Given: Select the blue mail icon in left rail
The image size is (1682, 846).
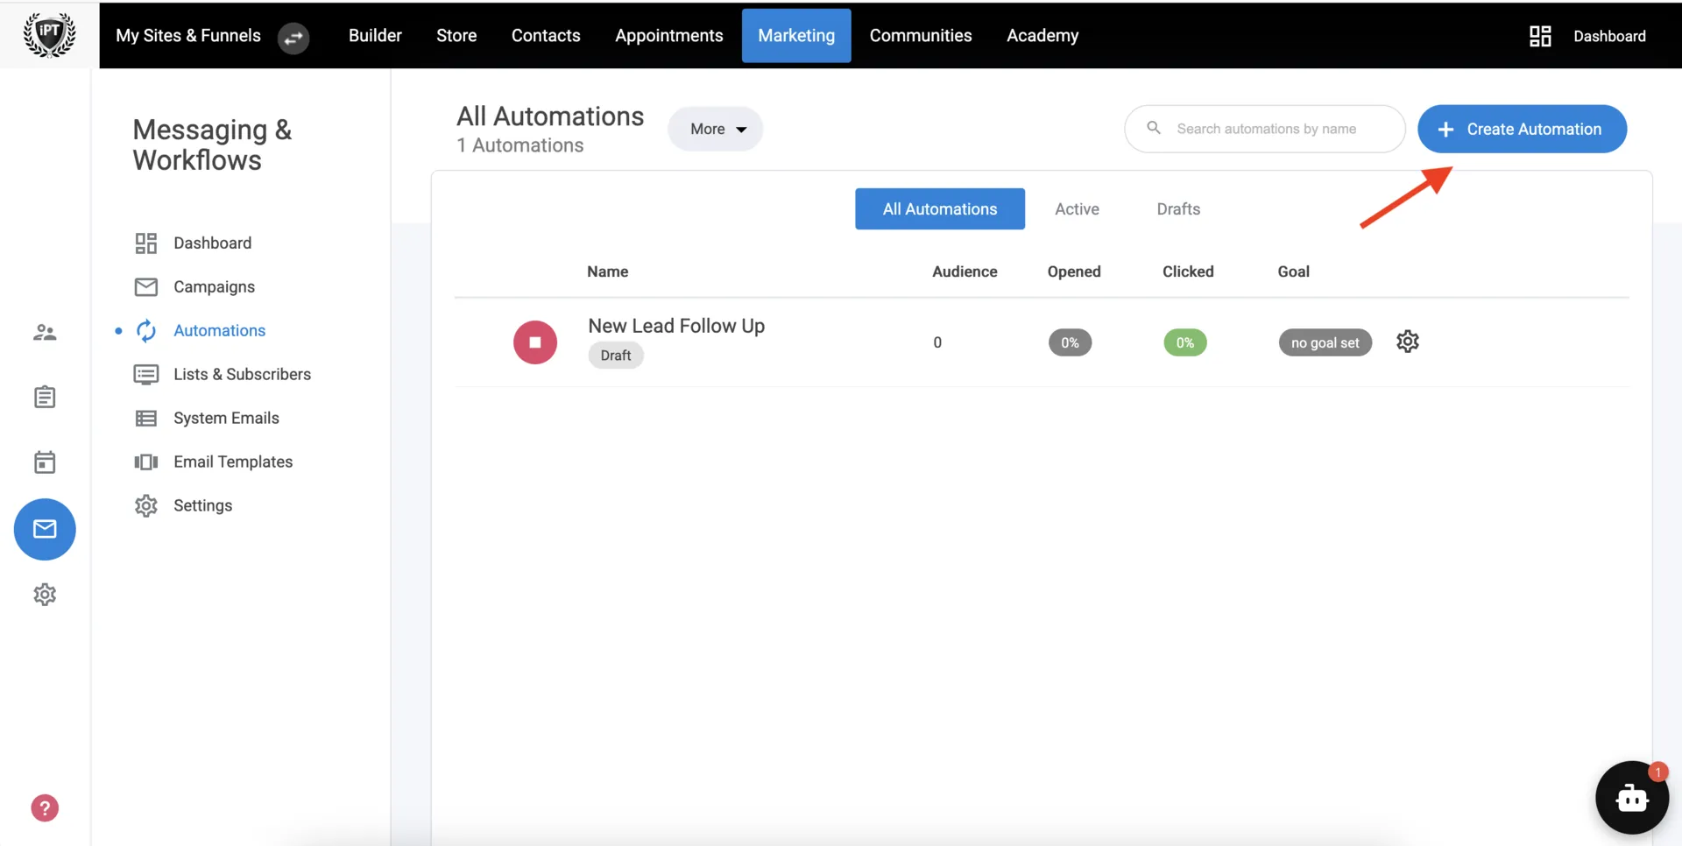Looking at the screenshot, I should [x=45, y=529].
